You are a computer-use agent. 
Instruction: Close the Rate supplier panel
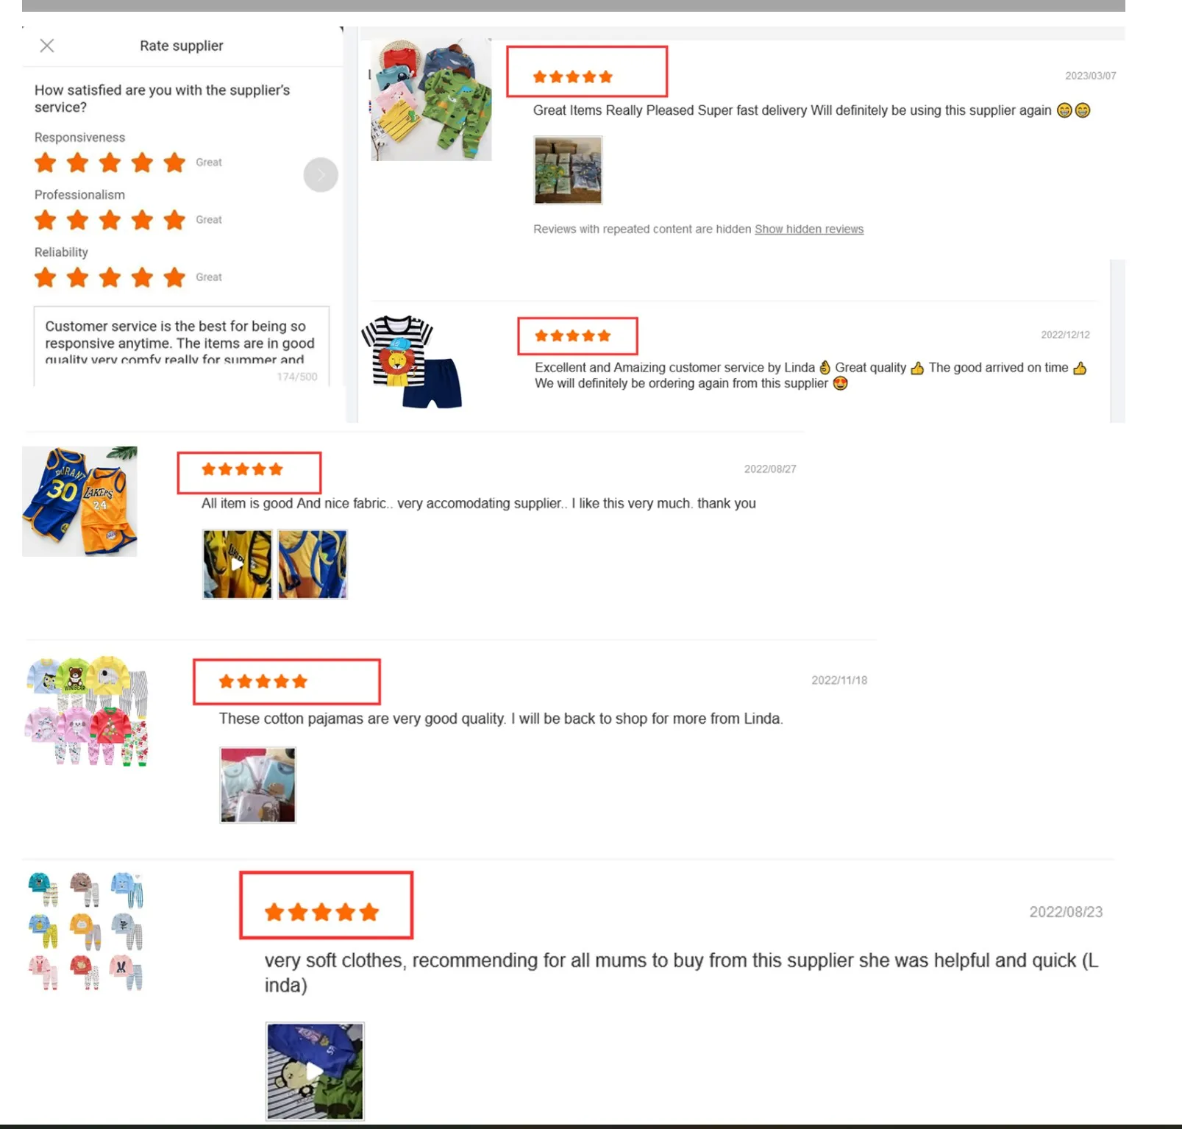tap(47, 46)
